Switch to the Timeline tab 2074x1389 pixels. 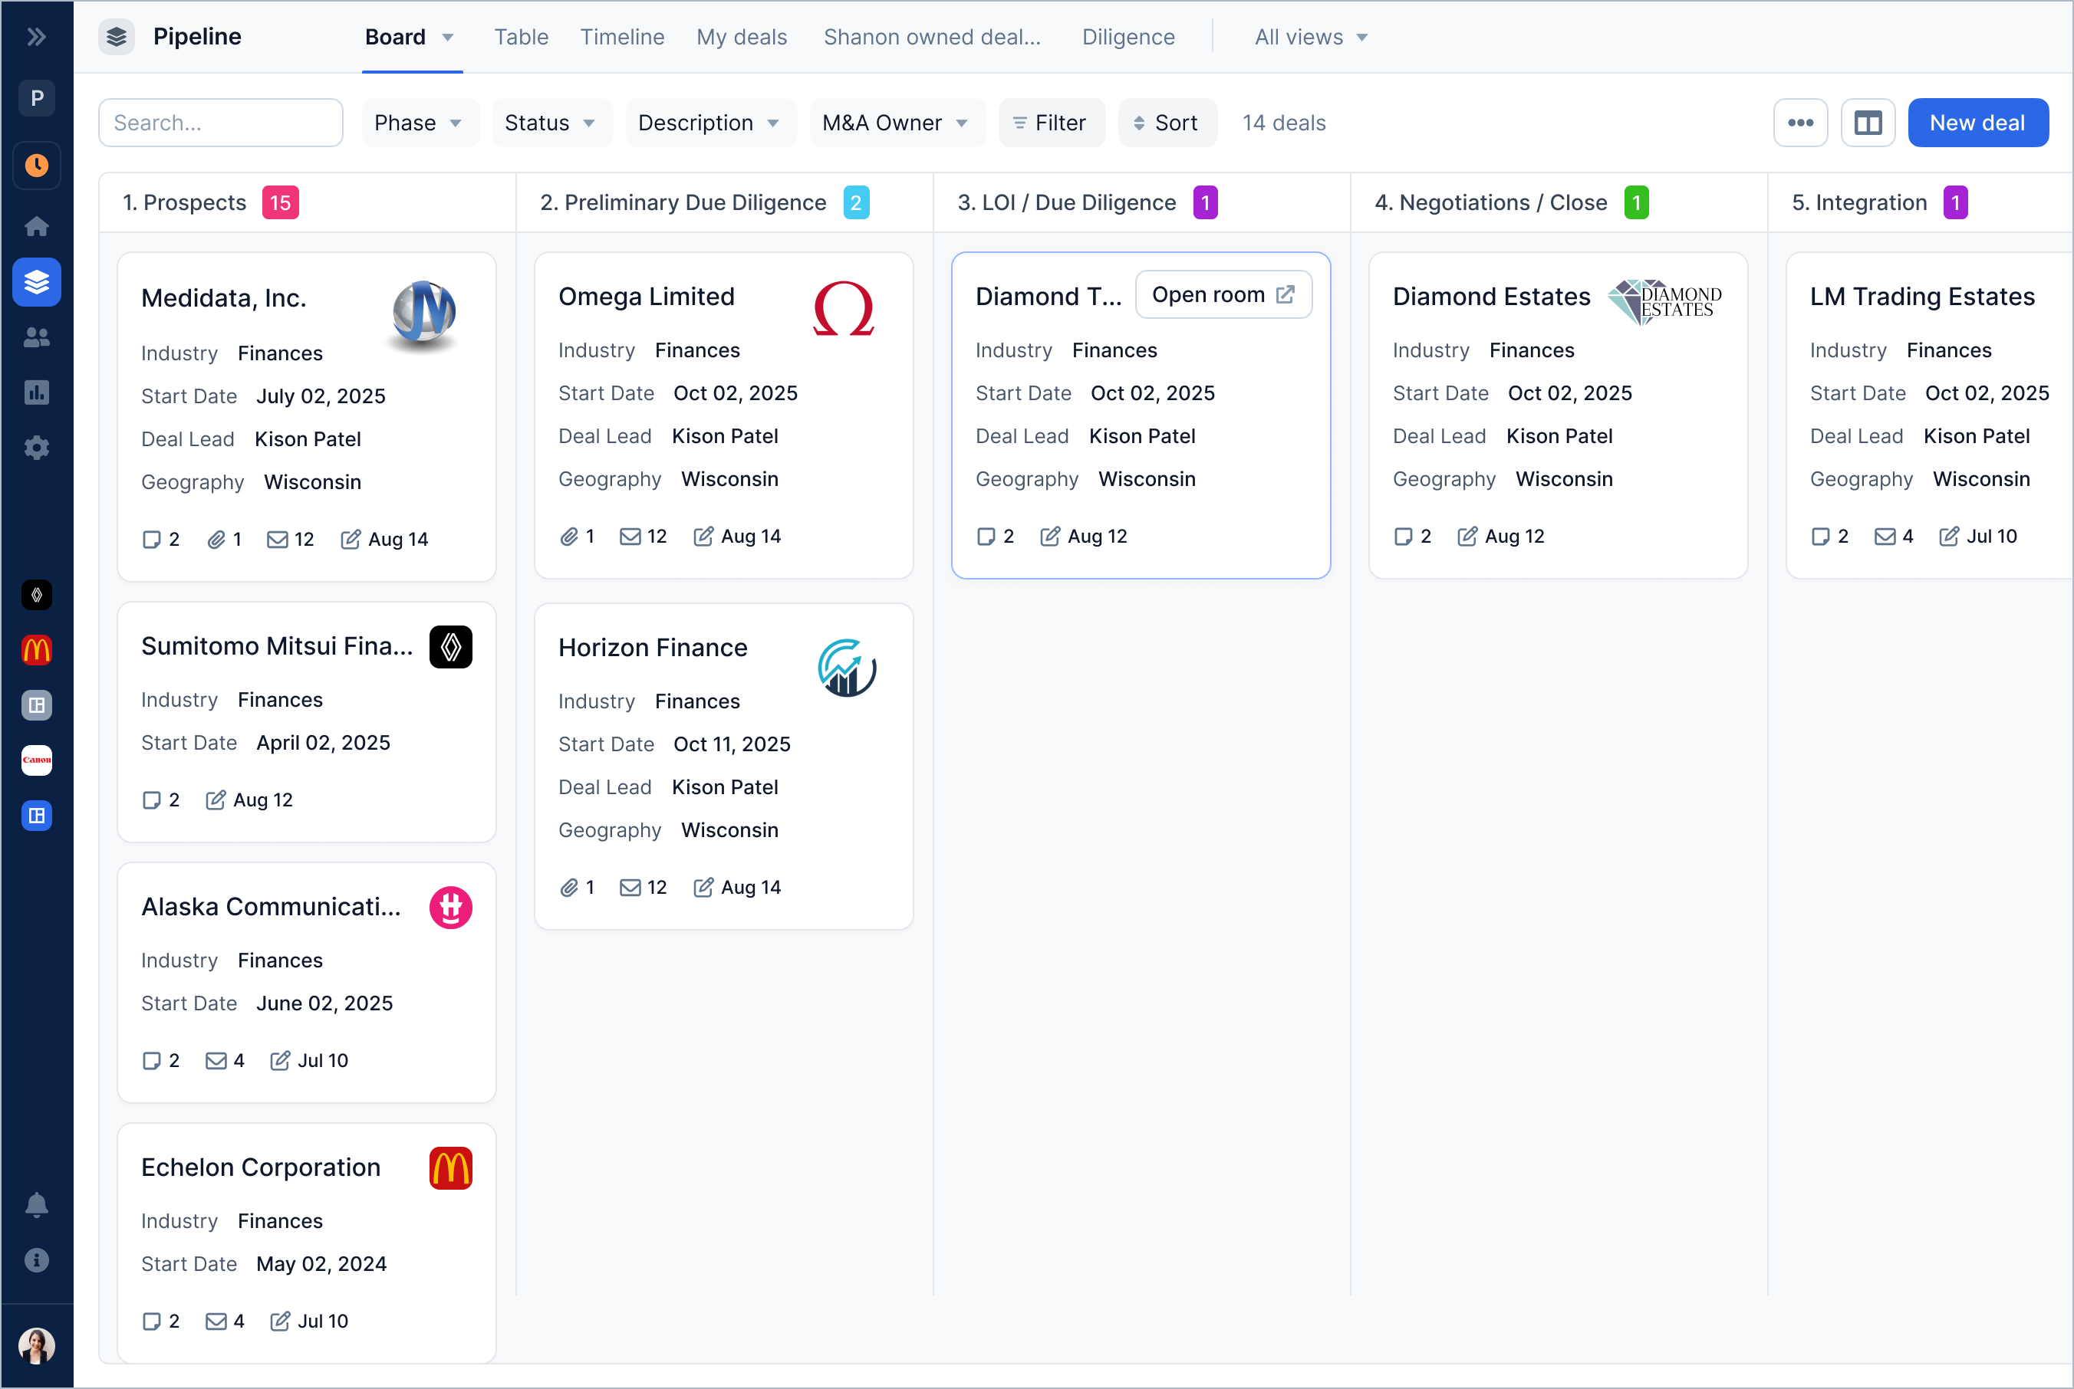point(622,38)
